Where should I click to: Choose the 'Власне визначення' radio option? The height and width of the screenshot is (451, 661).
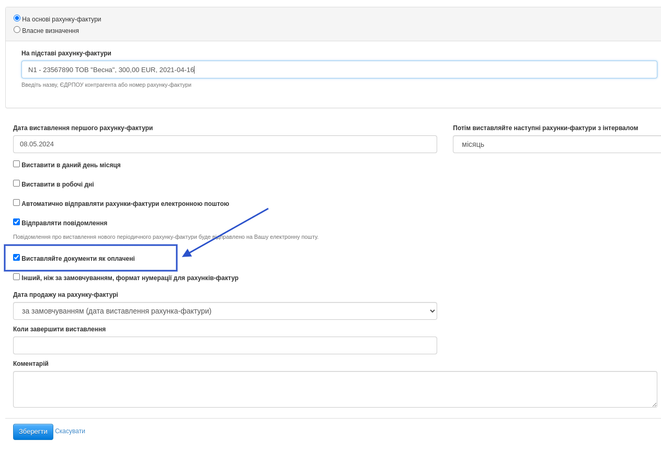(x=17, y=30)
